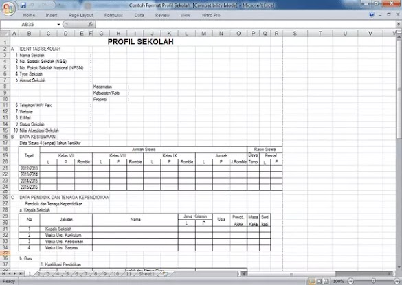
Task: Click the Zoom Out minus button
Action: (350, 281)
